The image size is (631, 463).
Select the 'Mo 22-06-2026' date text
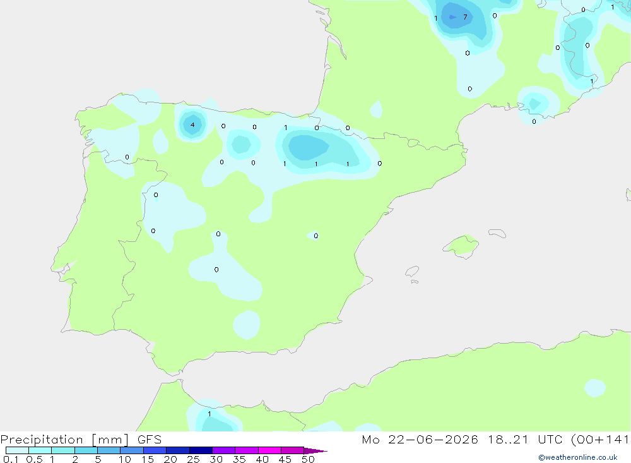point(420,440)
